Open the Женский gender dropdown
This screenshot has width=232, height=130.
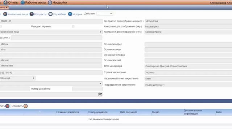pyautogui.click(x=17, y=78)
